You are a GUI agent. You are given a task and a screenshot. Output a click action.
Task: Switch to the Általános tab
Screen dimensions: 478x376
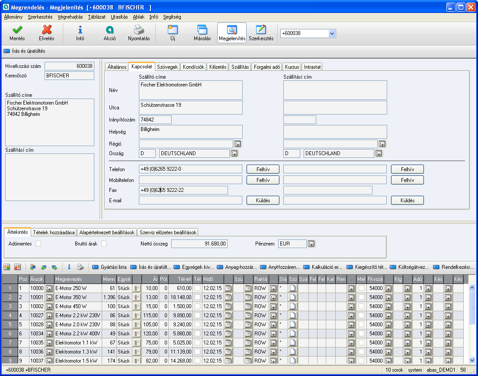pyautogui.click(x=117, y=67)
